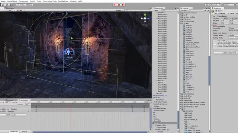Click the Add Property button
Viewport: 238px width, 133px height.
tap(13, 115)
